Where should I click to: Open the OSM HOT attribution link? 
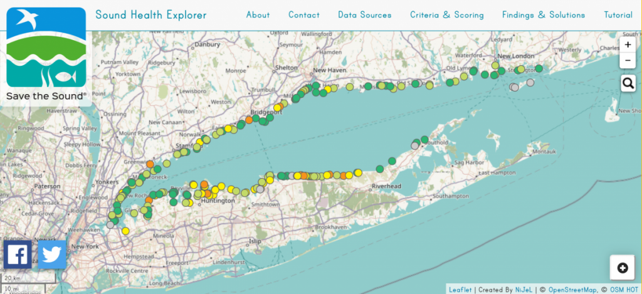click(625, 290)
